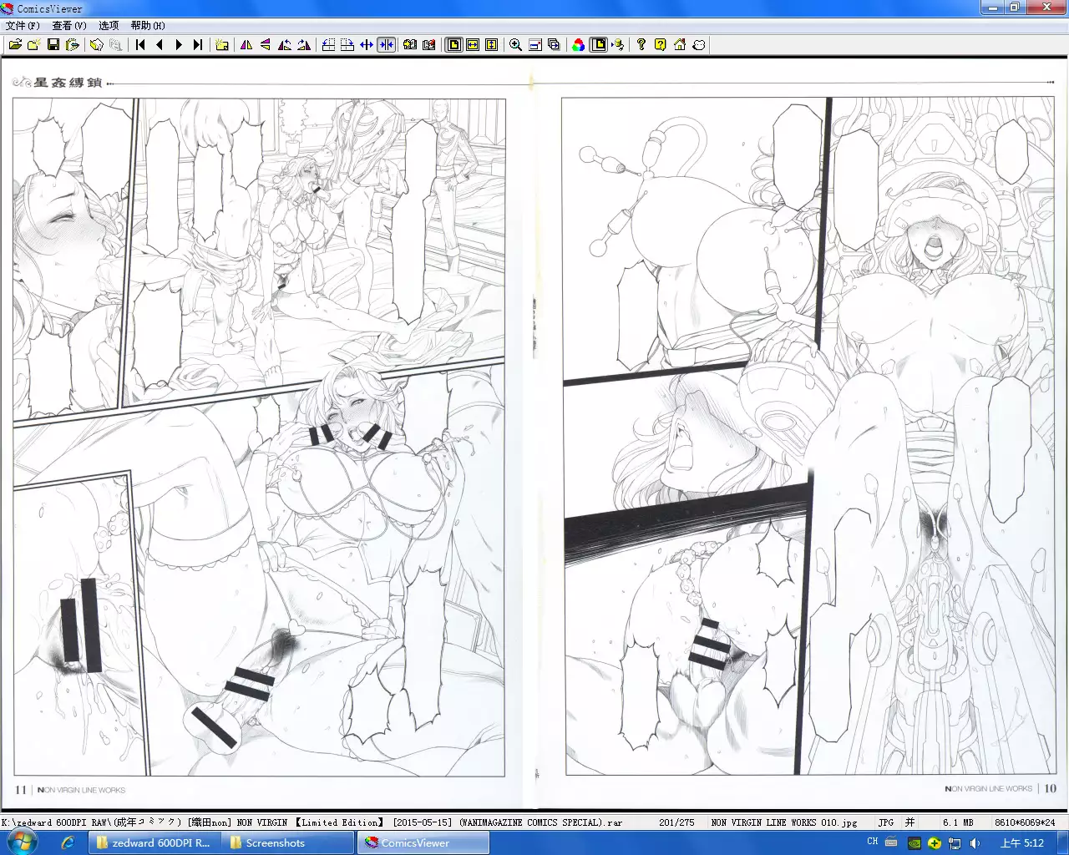
Task: Open the 文件(F) menu
Action: (x=23, y=26)
